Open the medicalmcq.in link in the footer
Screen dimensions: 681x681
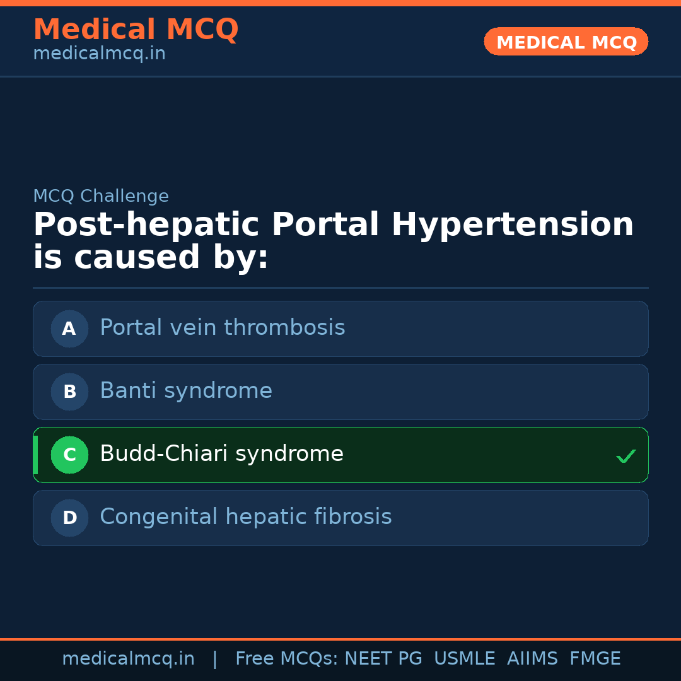tap(128, 659)
